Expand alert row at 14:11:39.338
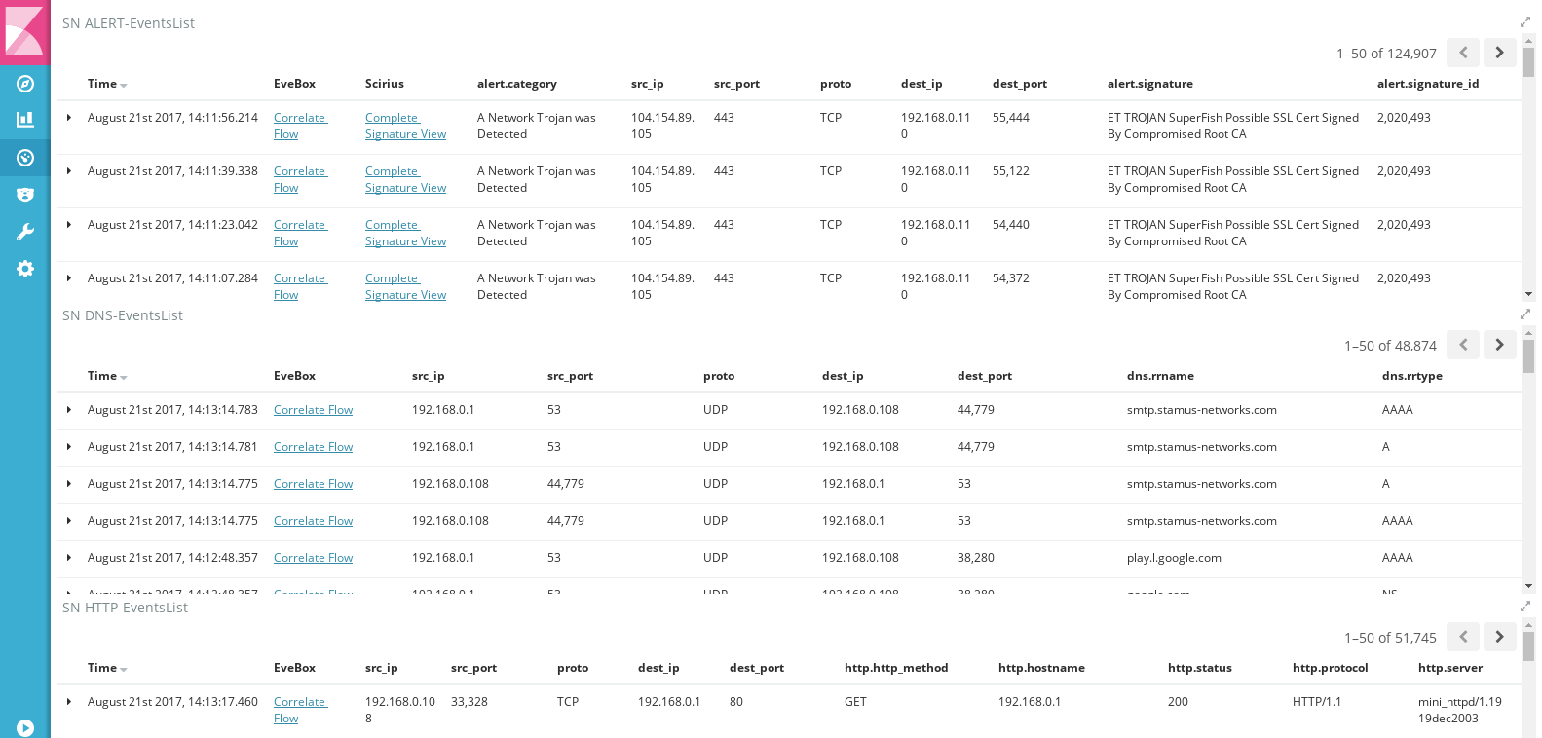 69,171
